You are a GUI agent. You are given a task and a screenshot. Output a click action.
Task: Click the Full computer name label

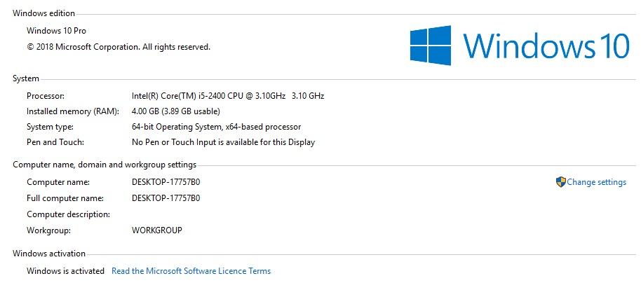point(65,198)
